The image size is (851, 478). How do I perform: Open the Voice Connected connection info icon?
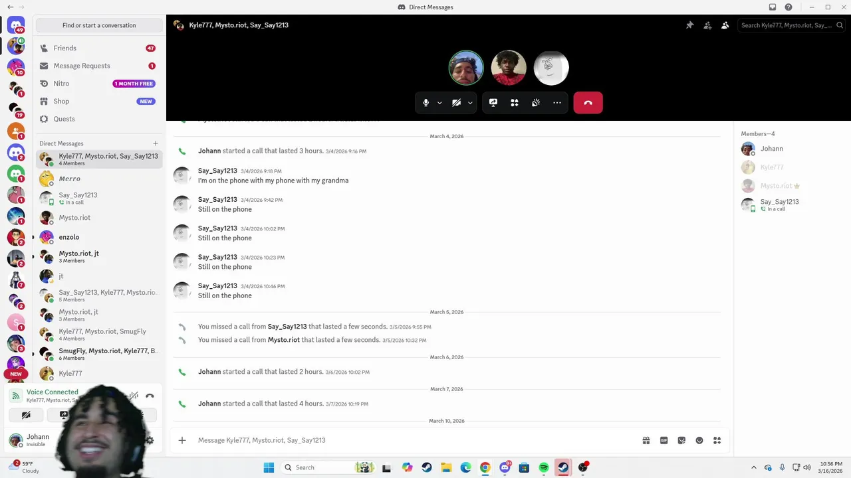16,396
